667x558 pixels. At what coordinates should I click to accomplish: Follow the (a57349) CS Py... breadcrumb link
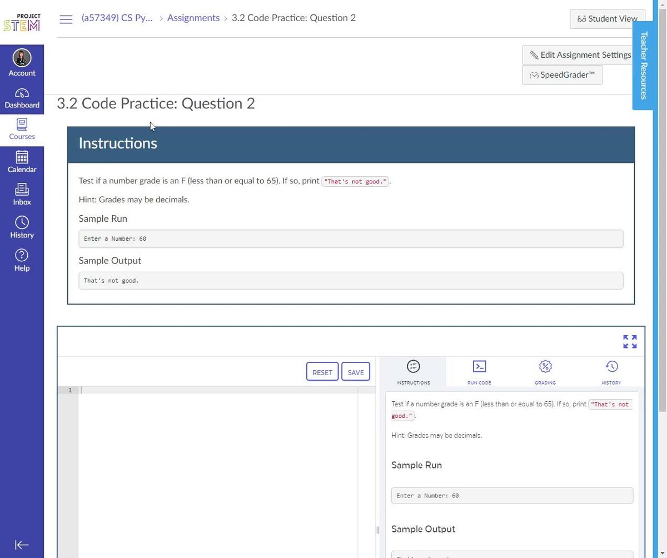[117, 18]
